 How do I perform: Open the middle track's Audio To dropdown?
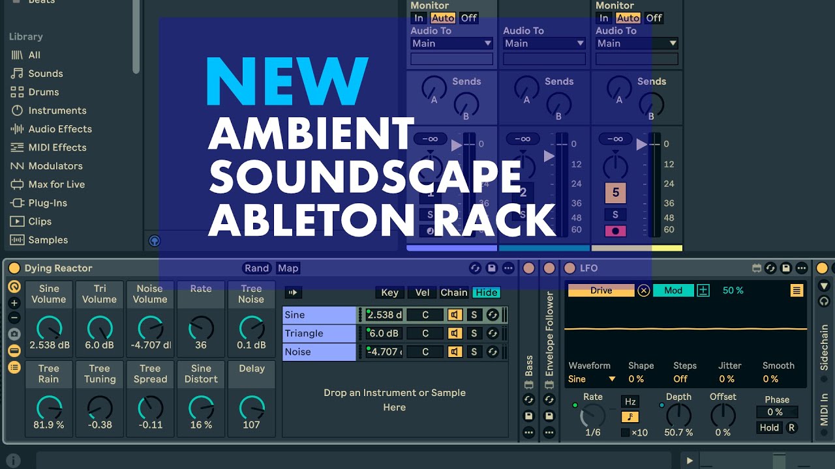pos(544,44)
